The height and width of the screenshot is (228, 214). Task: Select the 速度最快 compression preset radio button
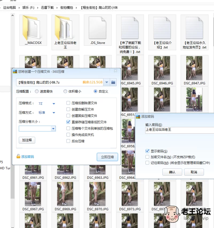point(37,91)
